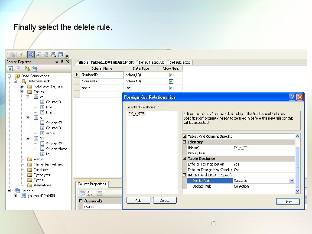Screen dimensions: 312x234
Task: Select the title column under table c
Action: 46,107
